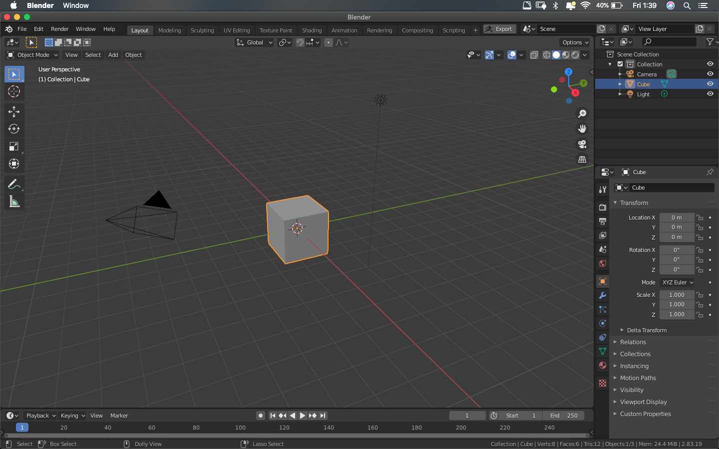Toggle the camera view icon in viewport
Image resolution: width=719 pixels, height=449 pixels.
point(582,144)
